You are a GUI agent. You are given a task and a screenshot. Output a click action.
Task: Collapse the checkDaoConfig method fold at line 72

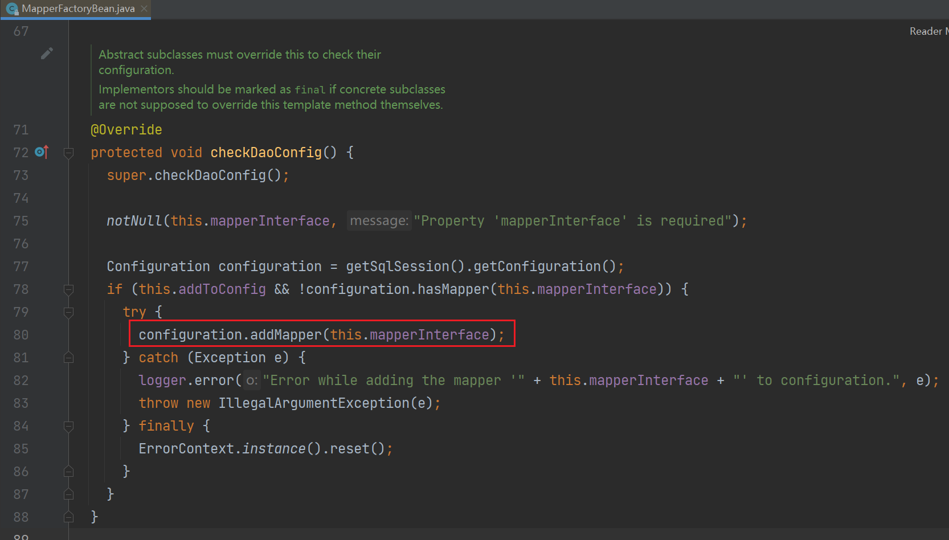(x=68, y=153)
